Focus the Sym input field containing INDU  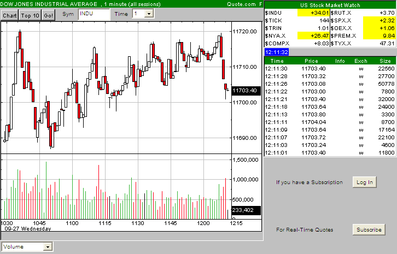[94, 14]
